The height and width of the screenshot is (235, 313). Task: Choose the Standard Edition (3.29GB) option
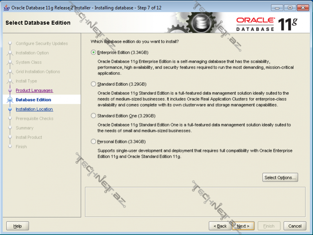click(93, 84)
